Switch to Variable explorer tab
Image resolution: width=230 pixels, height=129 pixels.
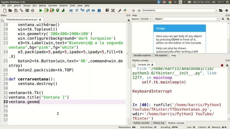tap(142, 56)
